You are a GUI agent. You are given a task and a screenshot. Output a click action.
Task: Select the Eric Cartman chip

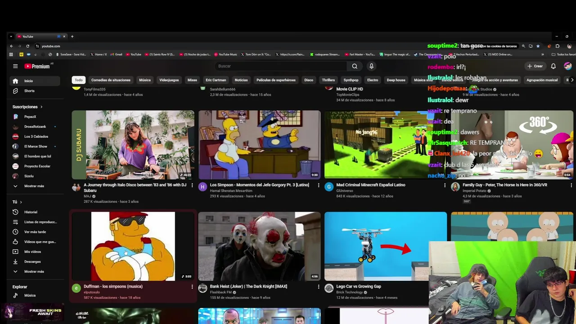pos(216,80)
